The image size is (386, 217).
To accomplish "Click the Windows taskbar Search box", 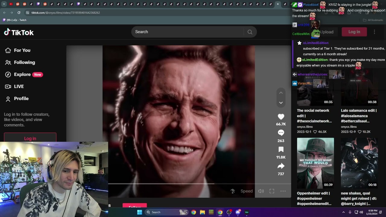I will pyautogui.click(x=167, y=212).
